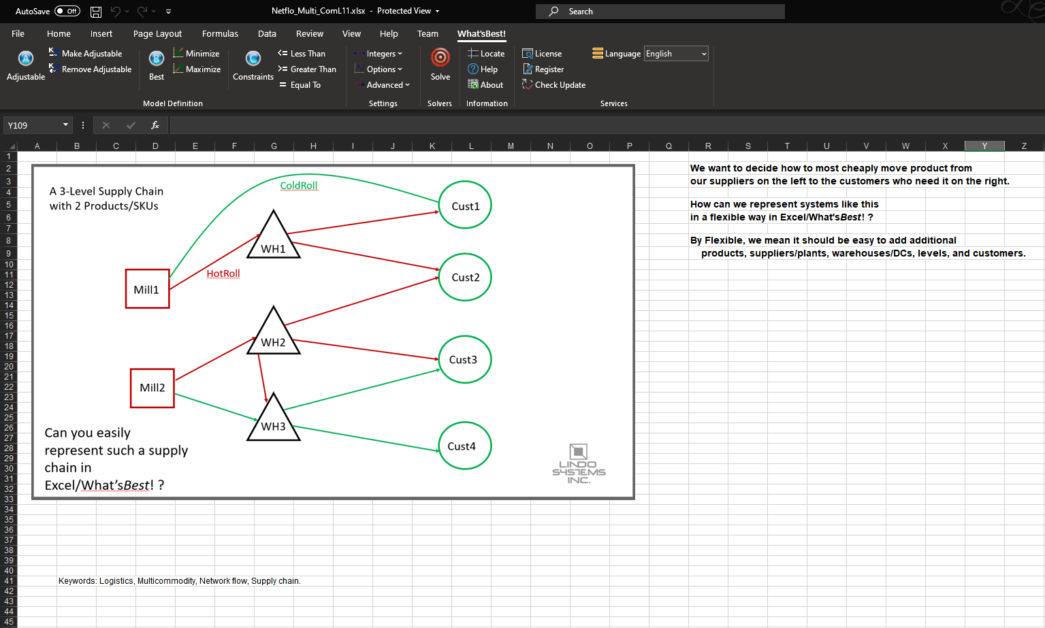Open the Language English combo box
This screenshot has height=628, width=1045.
point(676,54)
